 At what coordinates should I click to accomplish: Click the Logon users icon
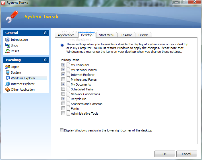[x=8, y=67]
